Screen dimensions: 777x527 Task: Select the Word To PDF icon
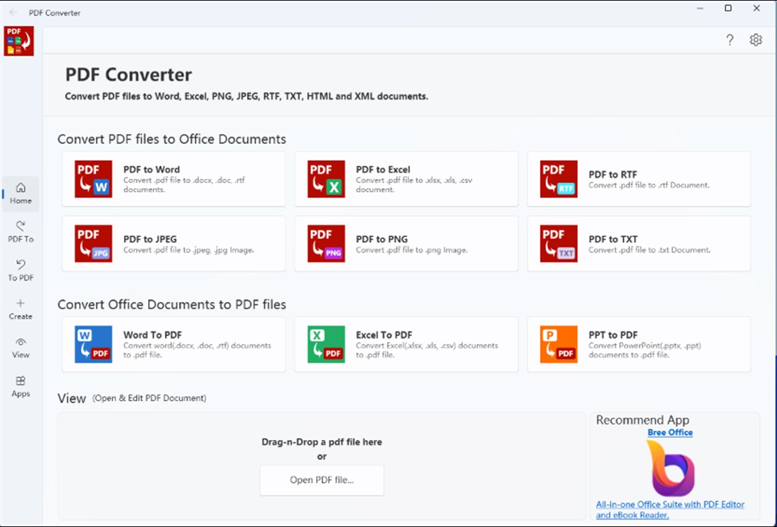pos(92,344)
